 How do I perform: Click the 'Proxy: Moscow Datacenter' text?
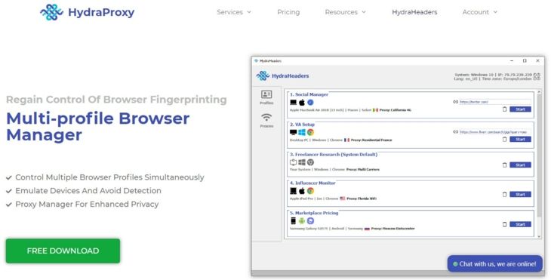(392, 229)
